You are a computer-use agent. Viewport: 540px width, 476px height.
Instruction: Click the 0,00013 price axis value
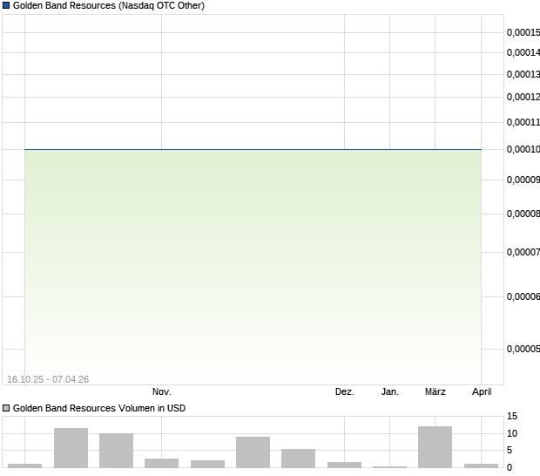point(523,74)
